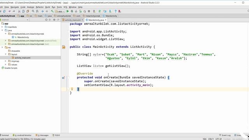
Task: Click the src breadcrumb
Action: coord(30,16)
